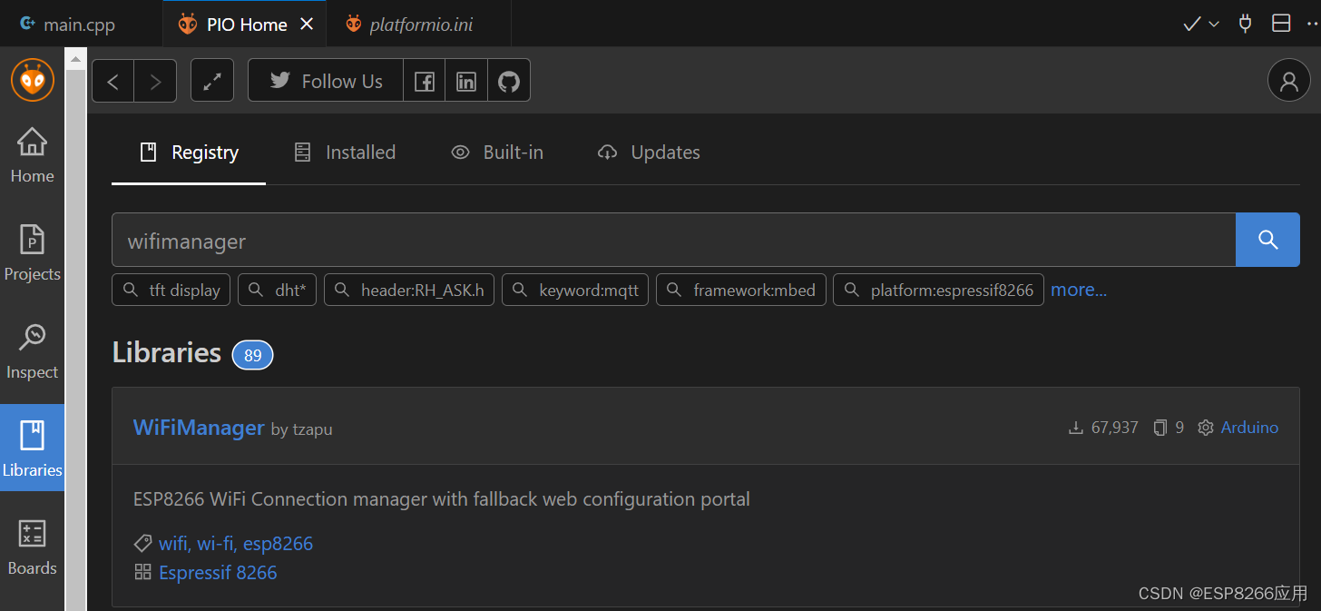Select the 'header:RH_ASK.h' search suggestion
Viewport: 1321px width, 611px height.
409,291
